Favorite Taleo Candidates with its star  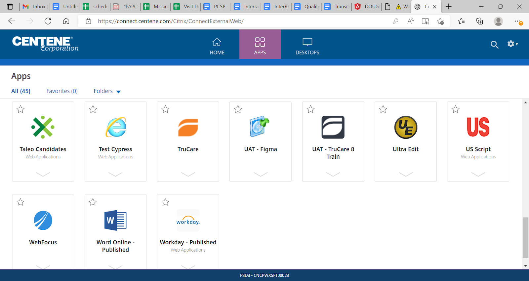[20, 109]
